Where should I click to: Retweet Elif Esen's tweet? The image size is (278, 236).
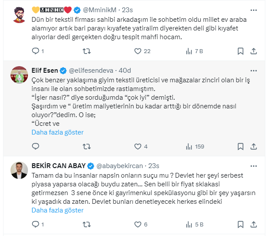[87, 146]
